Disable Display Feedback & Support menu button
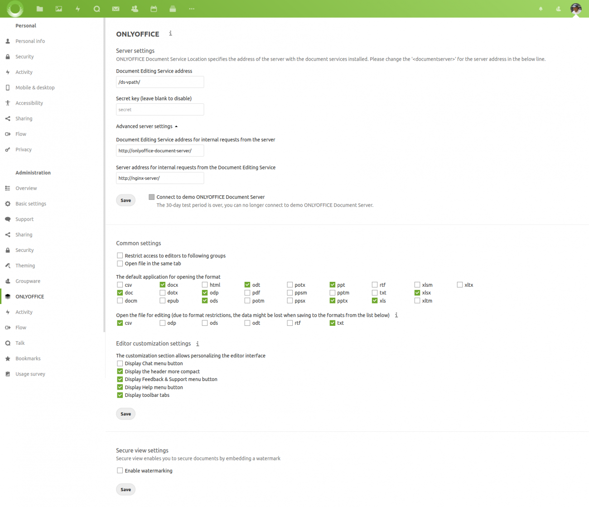This screenshot has height=507, width=589. pos(120,379)
